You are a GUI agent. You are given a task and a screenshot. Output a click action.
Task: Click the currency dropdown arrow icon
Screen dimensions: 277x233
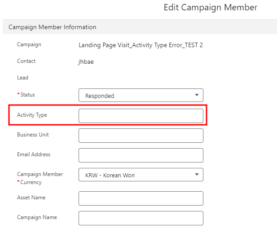coord(197,174)
